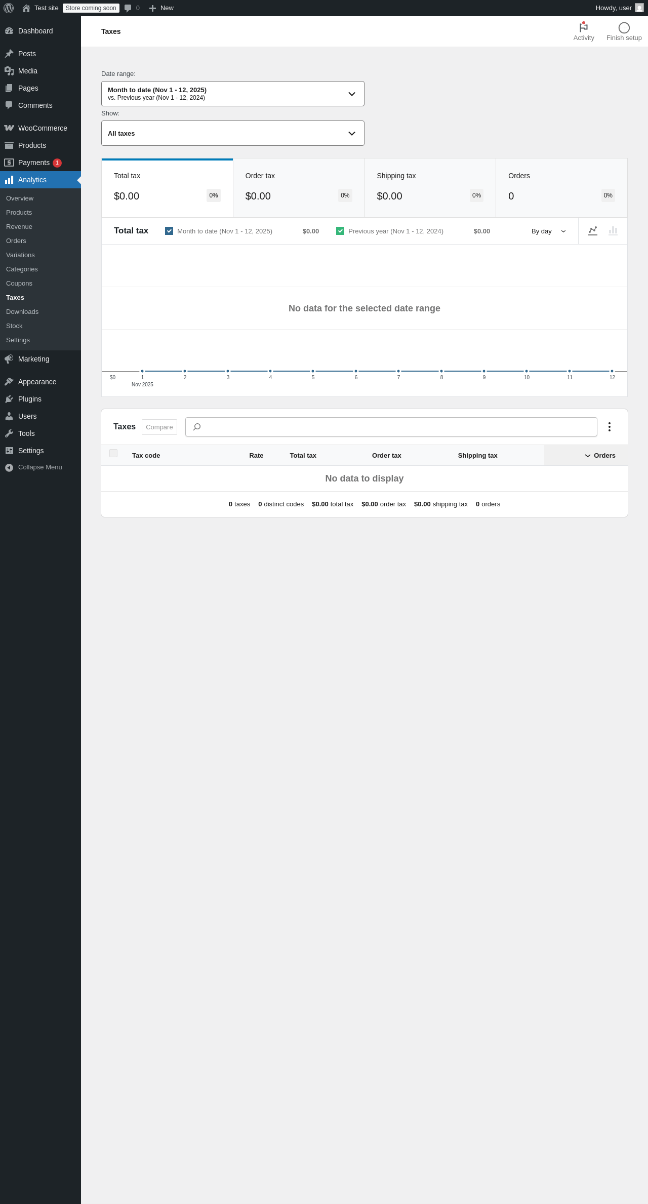The image size is (648, 1204).
Task: Open the Test site home icon
Action: [x=26, y=8]
